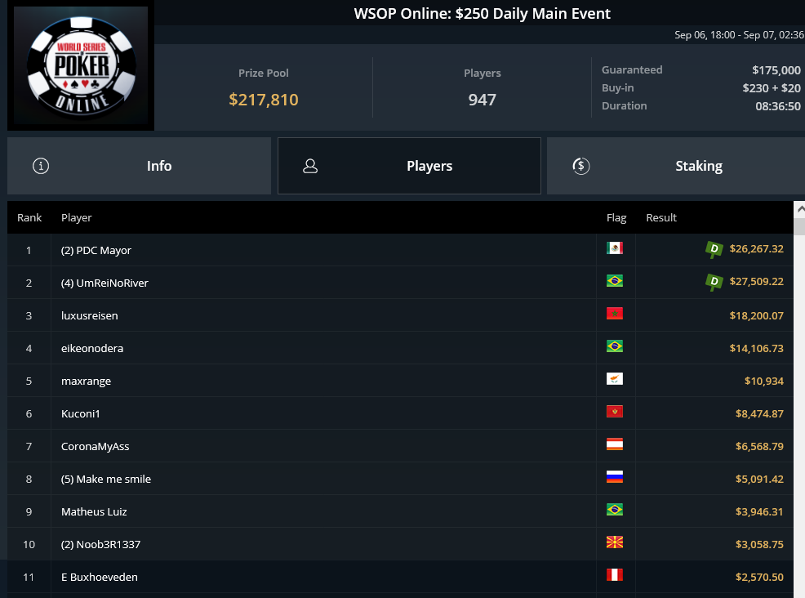Click the green deal badge beside $27,509.22
The image size is (805, 598).
click(x=714, y=282)
